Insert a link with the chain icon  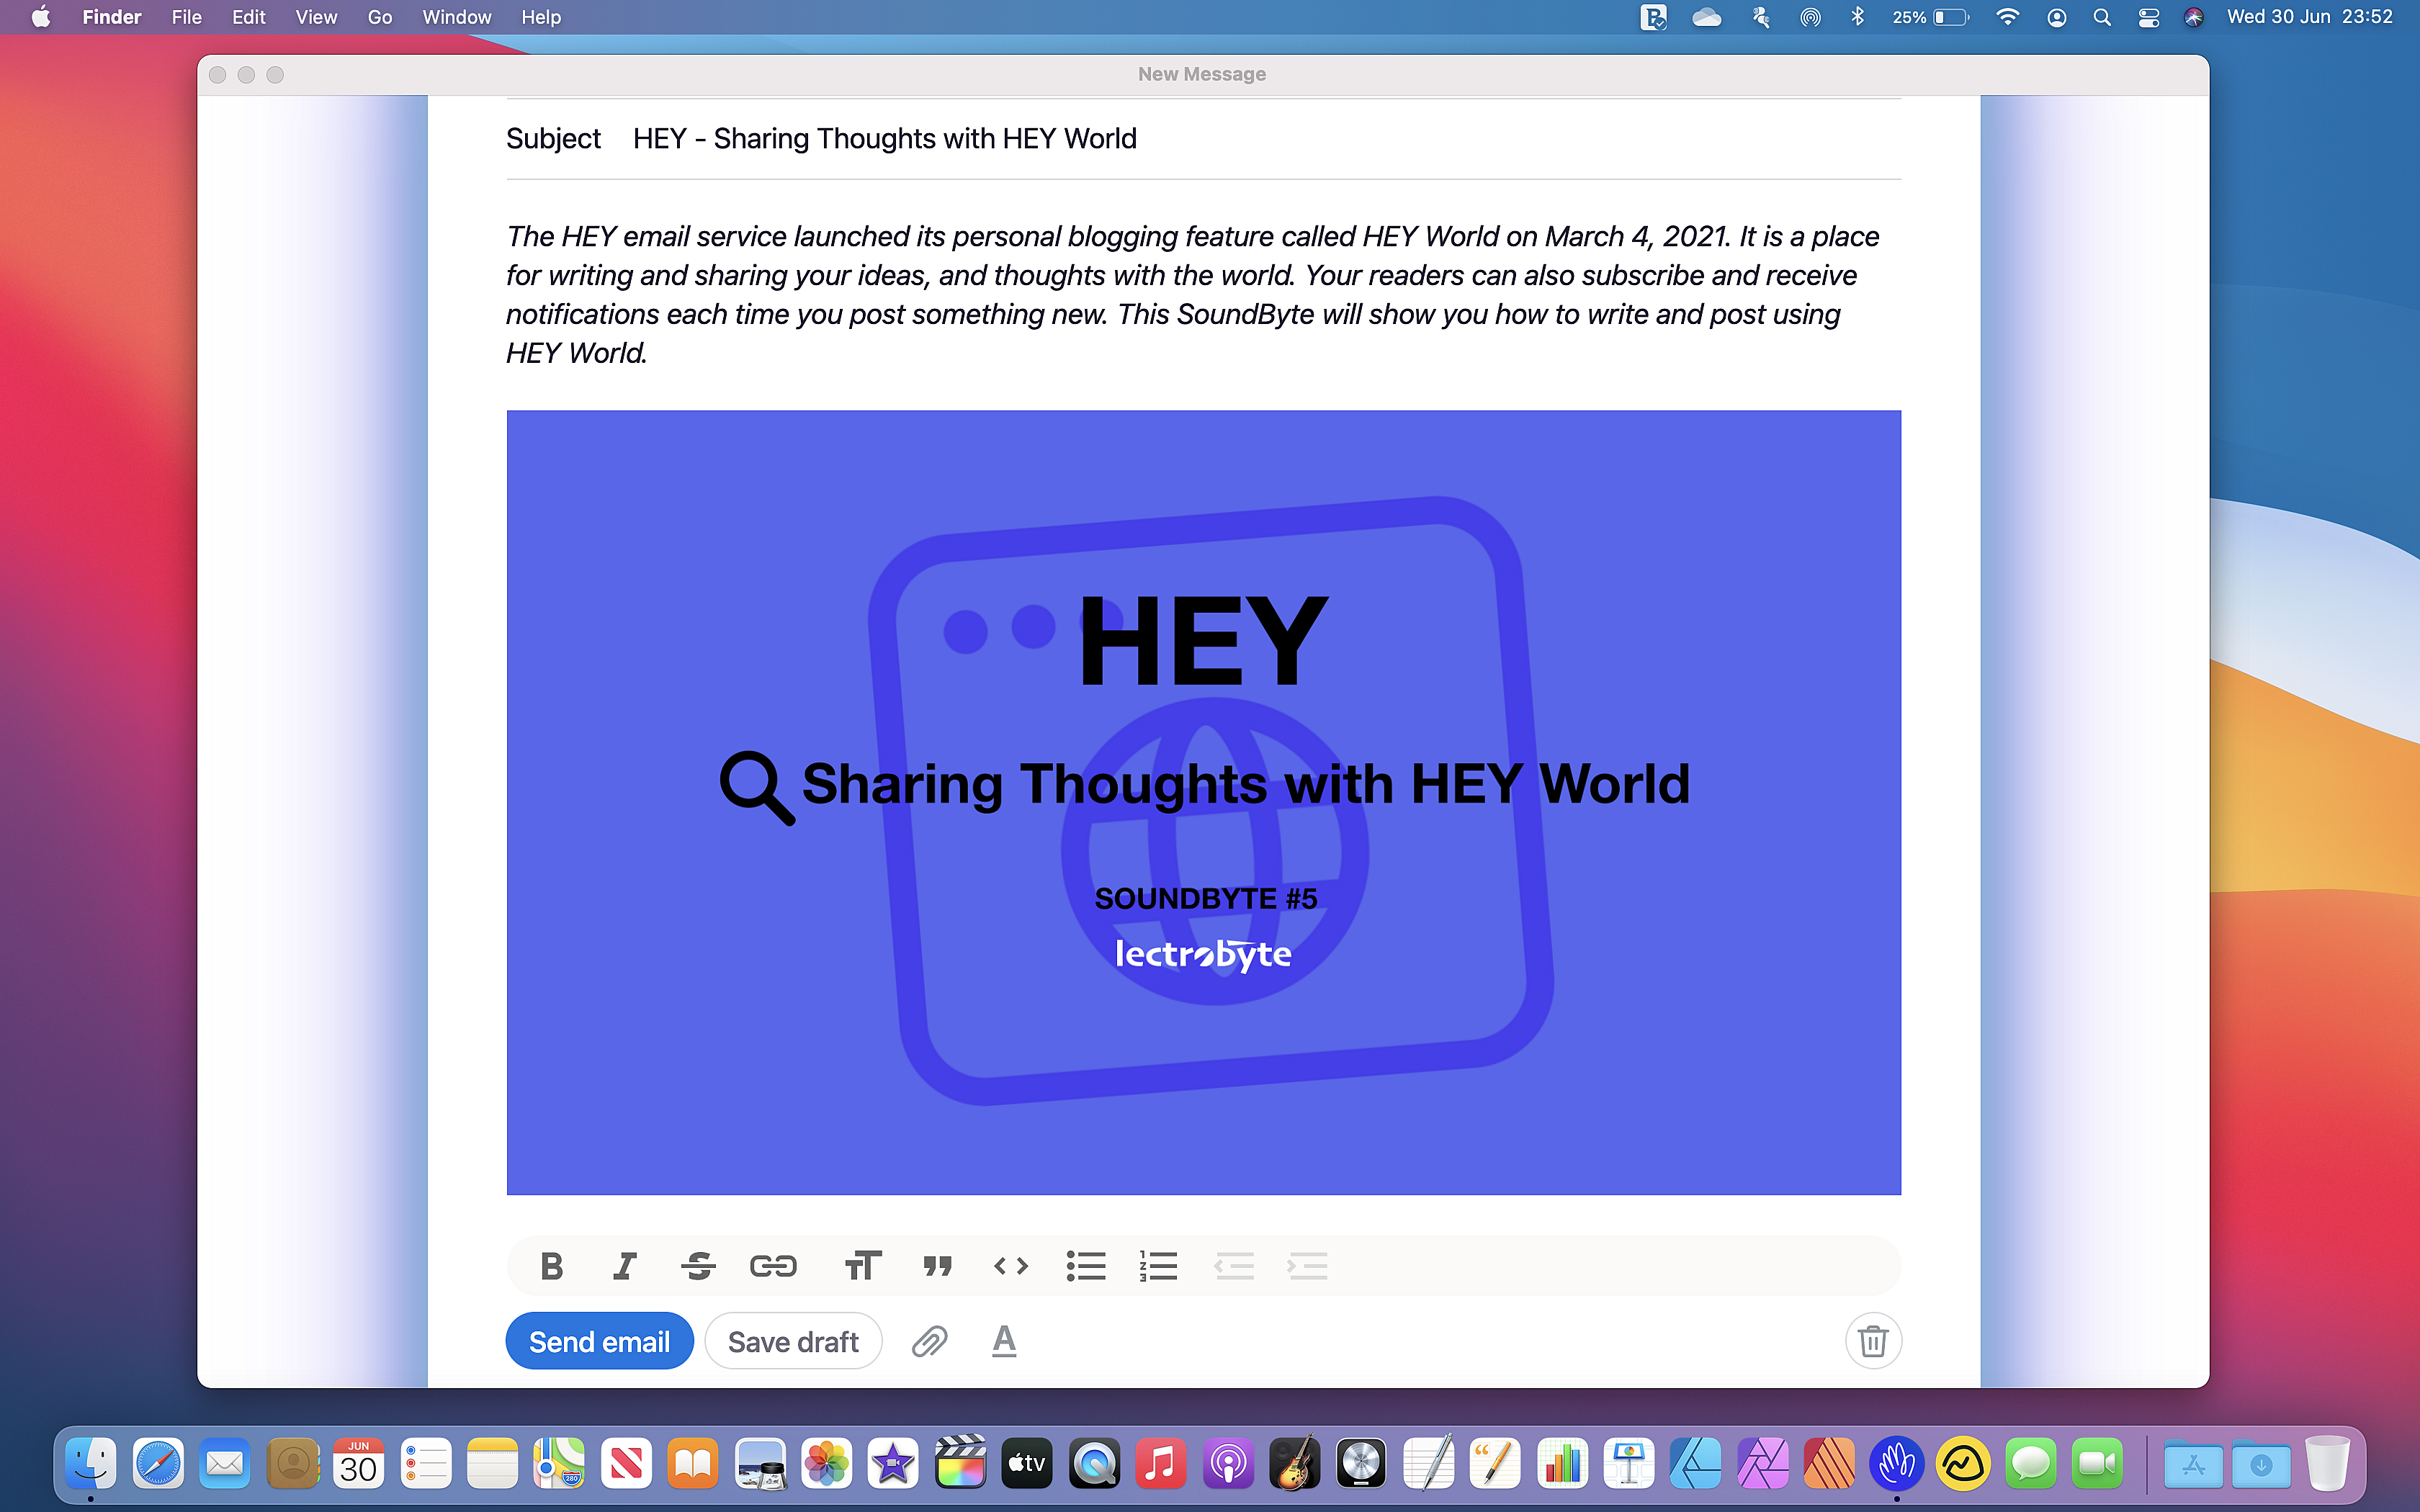773,1266
